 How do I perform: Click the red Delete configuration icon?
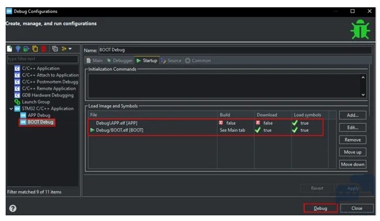tap(44, 49)
